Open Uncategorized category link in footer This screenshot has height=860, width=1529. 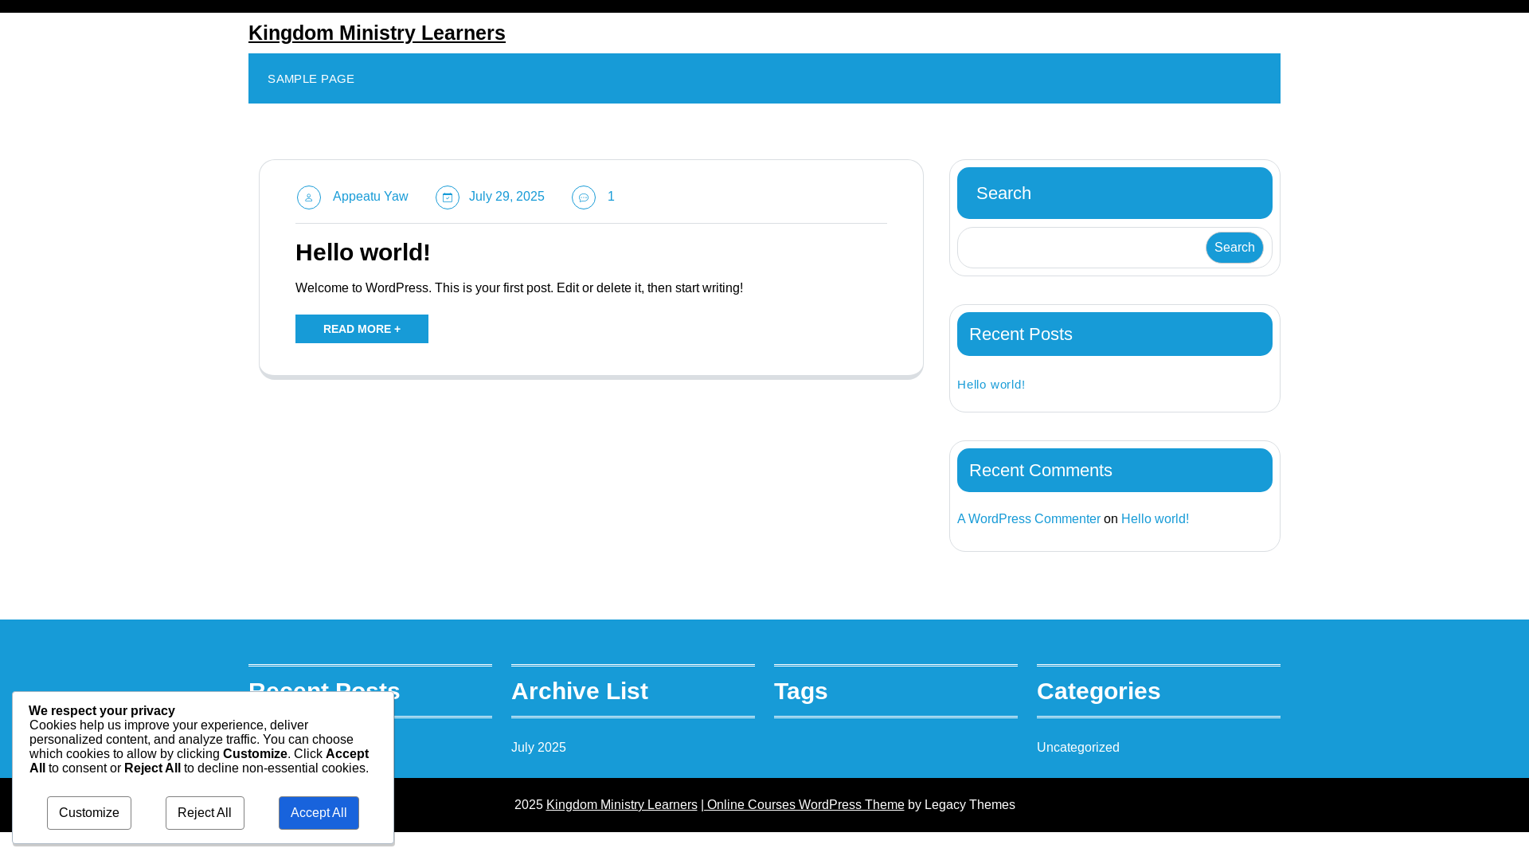click(x=1078, y=748)
